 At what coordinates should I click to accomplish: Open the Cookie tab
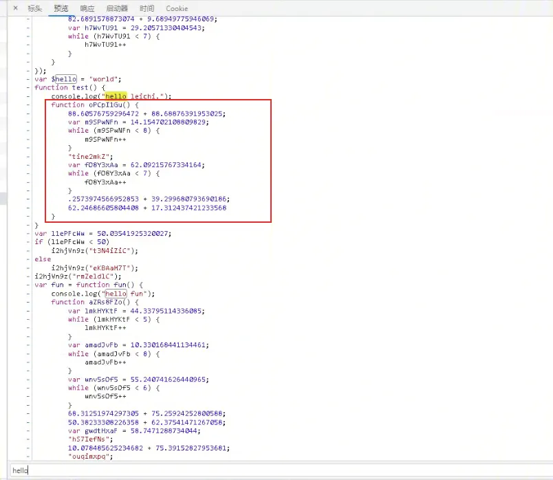point(177,8)
